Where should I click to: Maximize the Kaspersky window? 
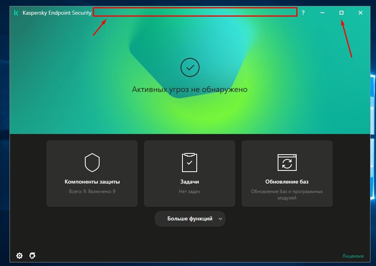[341, 13]
